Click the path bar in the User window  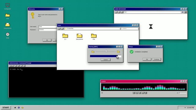pyautogui.click(x=92, y=29)
